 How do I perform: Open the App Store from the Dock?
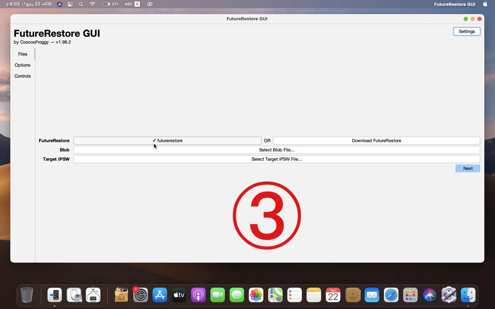[x=160, y=295]
